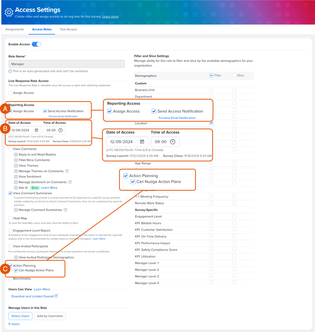
Task: Click the calendar icon in the main form's date field
Action: click(36, 130)
